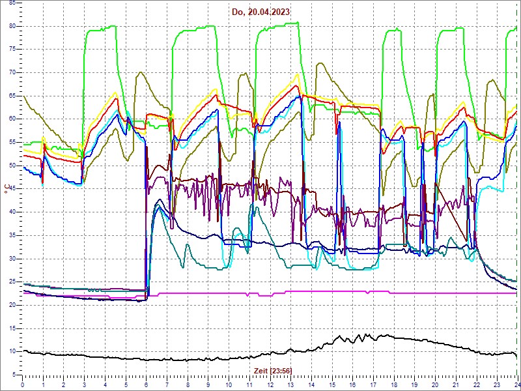Click hour 21 on the time axis
Viewport: 521px width, 391px height.
tap(456, 384)
